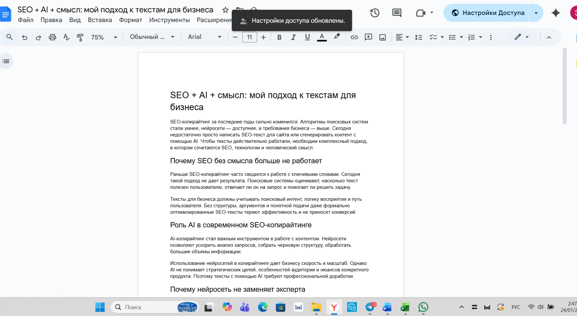Open the comments panel icon
Image resolution: width=577 pixels, height=316 pixels.
[396, 13]
